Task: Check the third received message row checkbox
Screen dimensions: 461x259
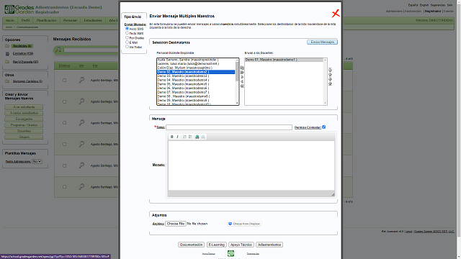Action: [64, 123]
